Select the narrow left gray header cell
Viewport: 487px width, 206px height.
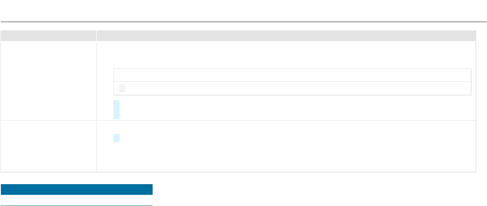48,36
